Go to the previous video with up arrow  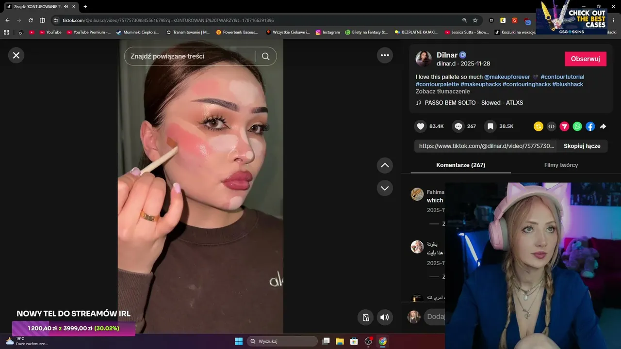point(385,165)
